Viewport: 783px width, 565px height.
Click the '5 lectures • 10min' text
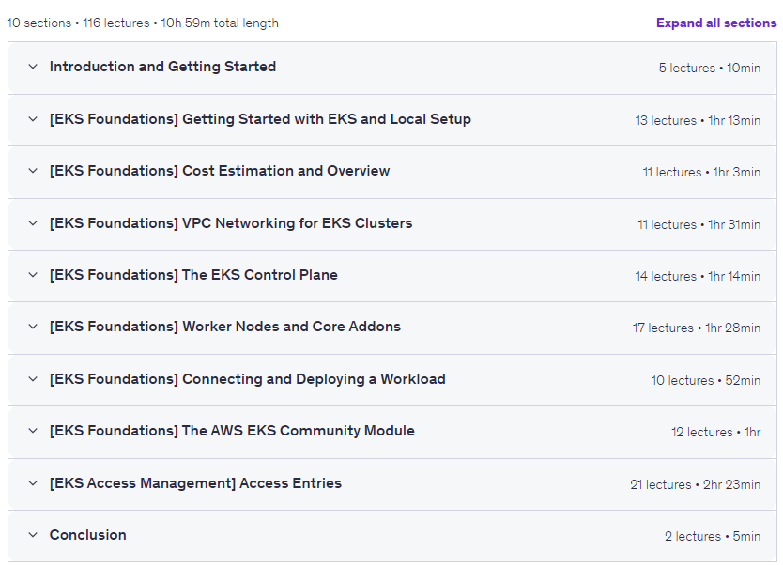[710, 68]
